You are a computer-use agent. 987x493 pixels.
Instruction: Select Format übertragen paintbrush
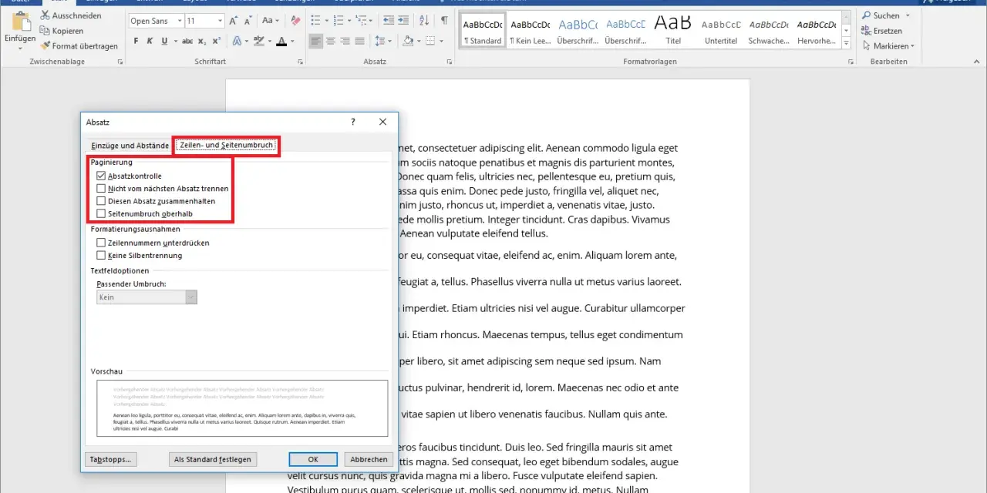(45, 46)
